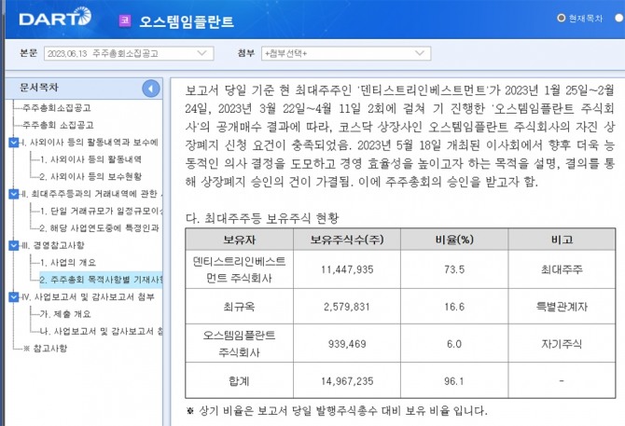Collapse the III. 경영참고사항 tree node
The width and height of the screenshot is (625, 426).
coord(14,245)
